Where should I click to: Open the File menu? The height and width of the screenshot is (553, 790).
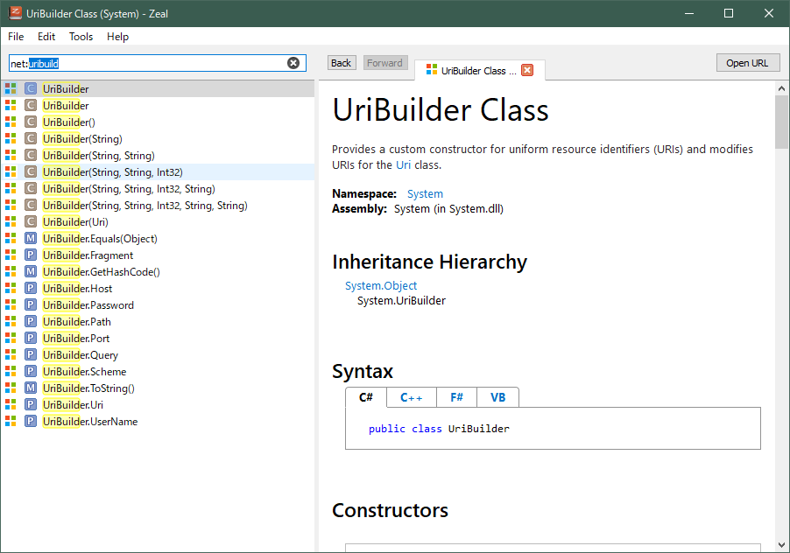(15, 37)
